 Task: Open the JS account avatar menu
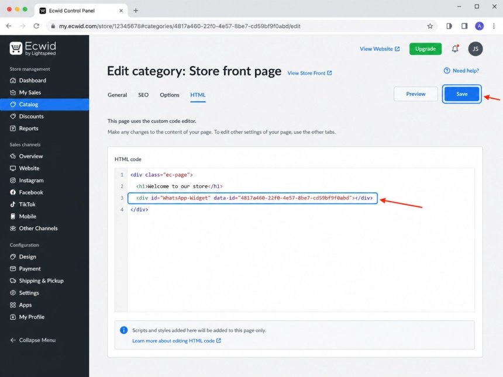coord(475,49)
